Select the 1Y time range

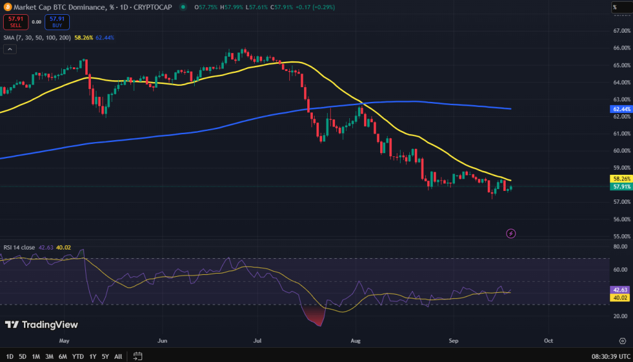(x=93, y=356)
